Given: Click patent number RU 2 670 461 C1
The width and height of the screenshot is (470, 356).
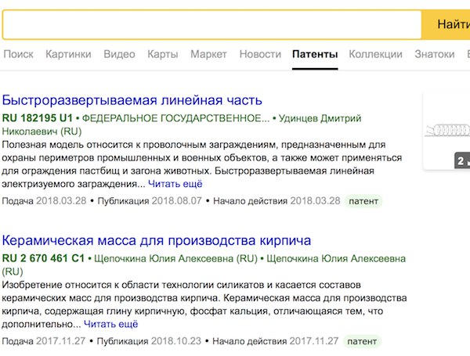Looking at the screenshot, I should click(x=43, y=258).
